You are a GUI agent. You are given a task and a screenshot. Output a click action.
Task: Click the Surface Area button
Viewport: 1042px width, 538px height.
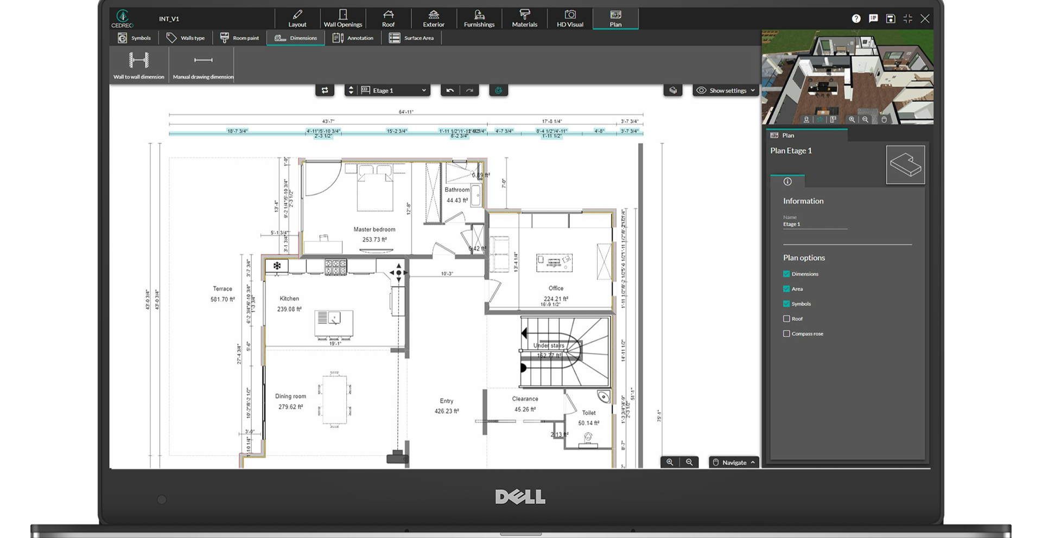412,38
